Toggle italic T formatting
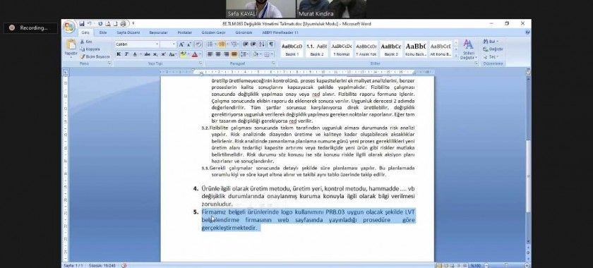Viewport: 593px width, 268px height. tap(126, 54)
